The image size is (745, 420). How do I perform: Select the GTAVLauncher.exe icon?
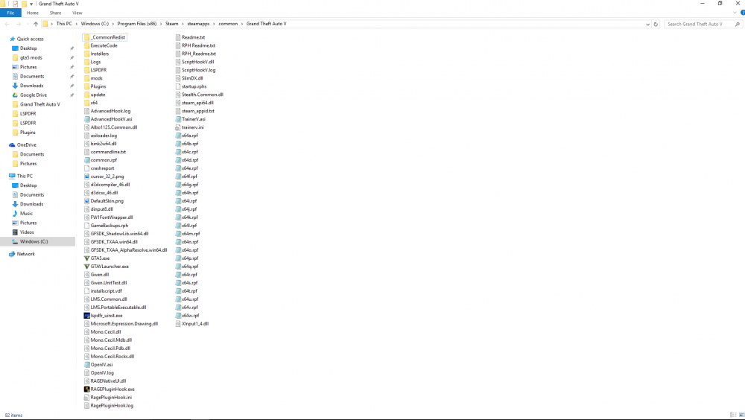coord(86,267)
